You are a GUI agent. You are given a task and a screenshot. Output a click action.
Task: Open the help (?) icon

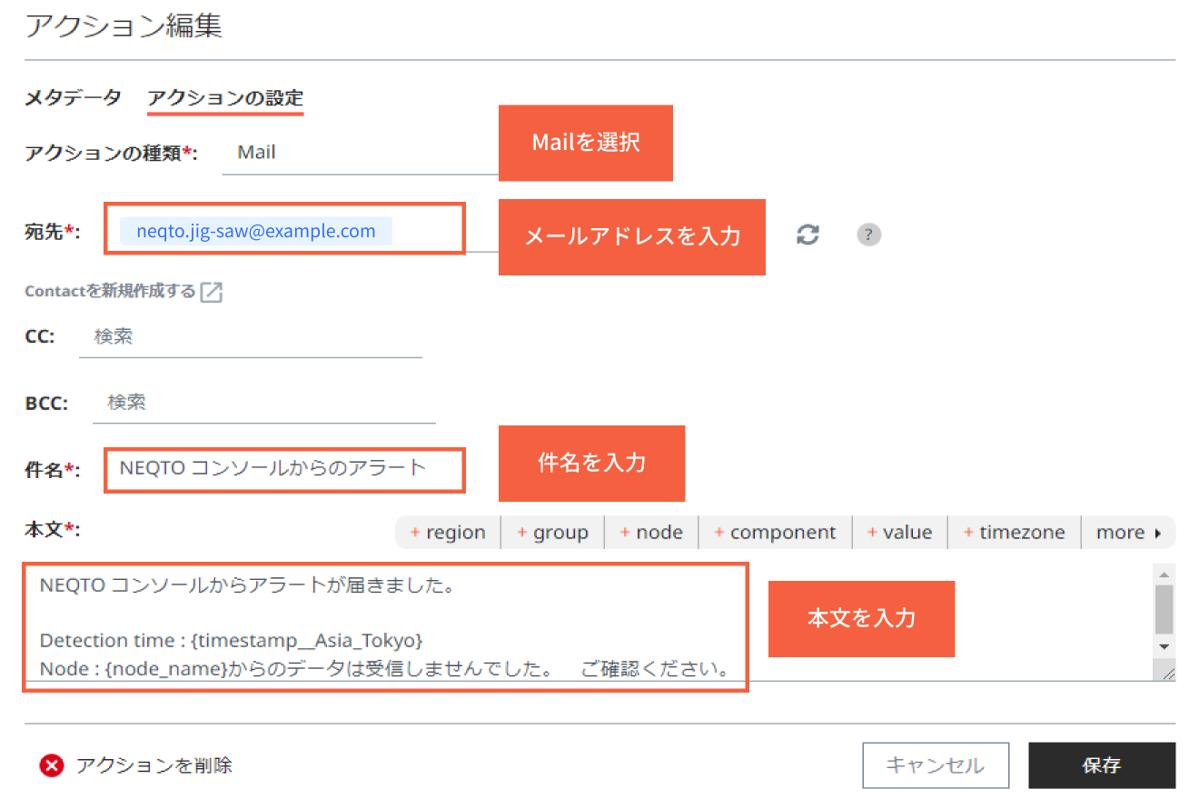[x=868, y=235]
